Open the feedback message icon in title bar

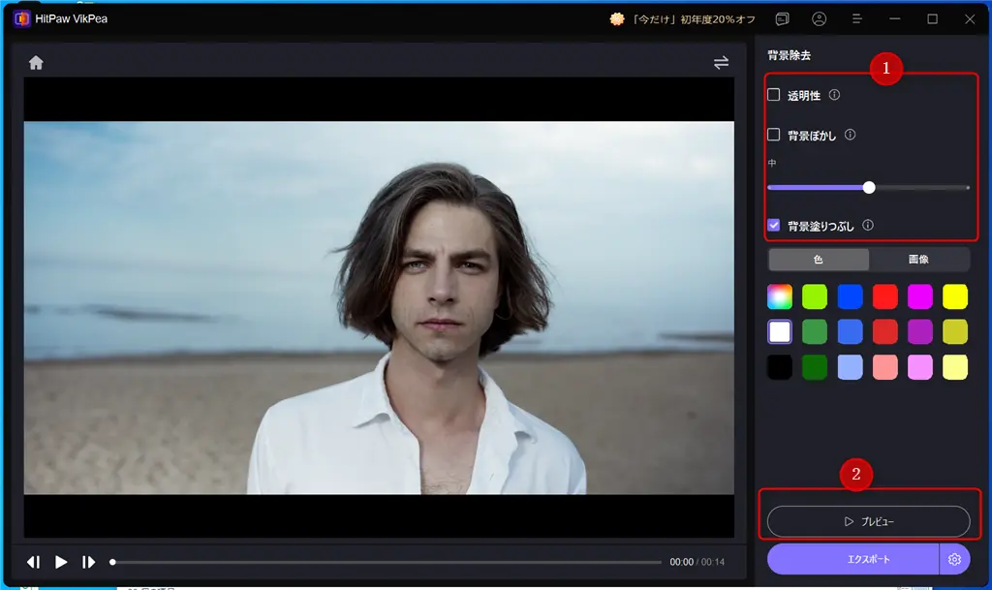tap(782, 19)
